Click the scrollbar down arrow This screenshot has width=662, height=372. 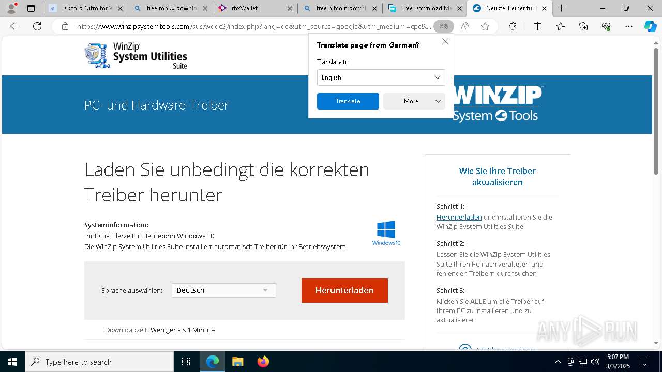(x=656, y=343)
